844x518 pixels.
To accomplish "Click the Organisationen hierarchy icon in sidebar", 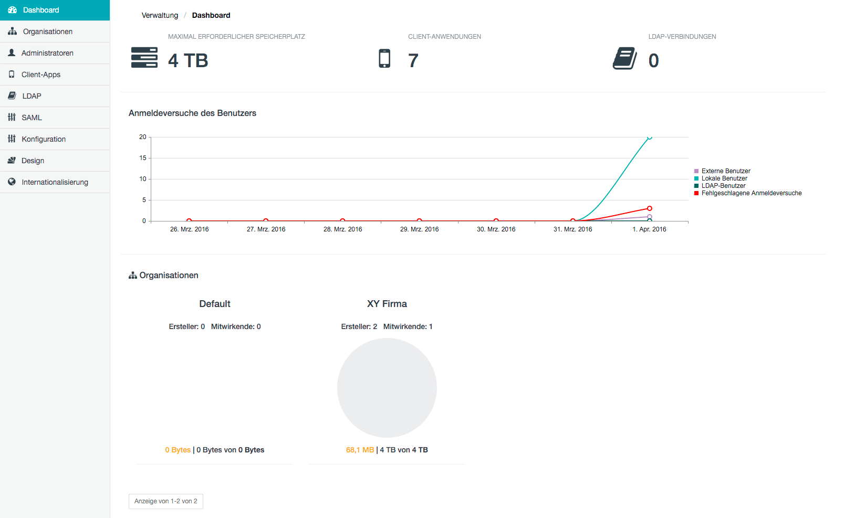I will pyautogui.click(x=12, y=31).
